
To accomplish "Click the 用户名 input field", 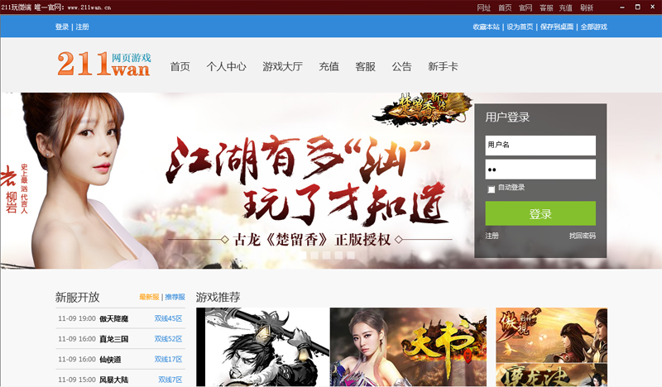I will click(x=540, y=145).
